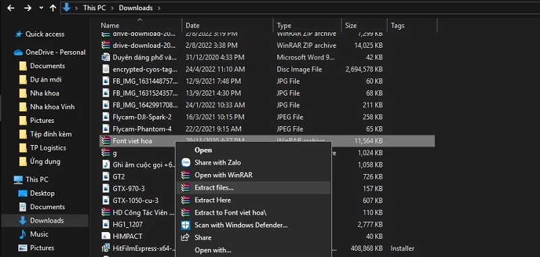
Task: Select Downloads in the sidebar
Action: tap(47, 221)
